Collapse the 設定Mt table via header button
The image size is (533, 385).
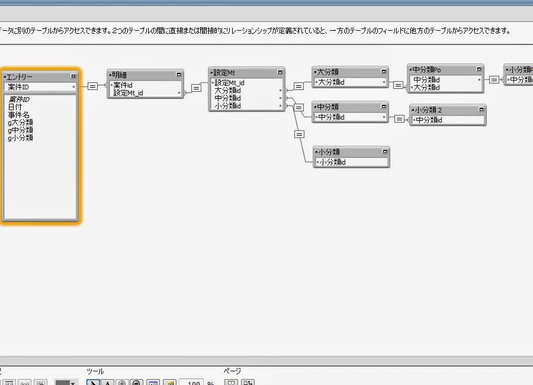(x=279, y=72)
